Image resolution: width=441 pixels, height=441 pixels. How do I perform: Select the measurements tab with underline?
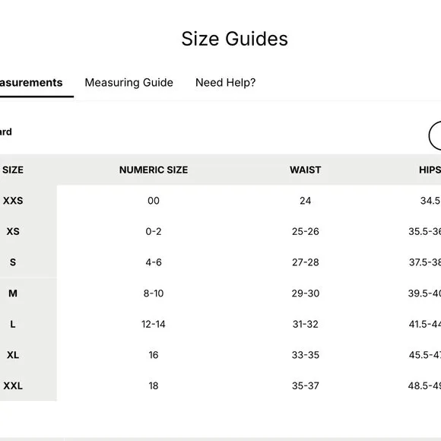pyautogui.click(x=31, y=83)
